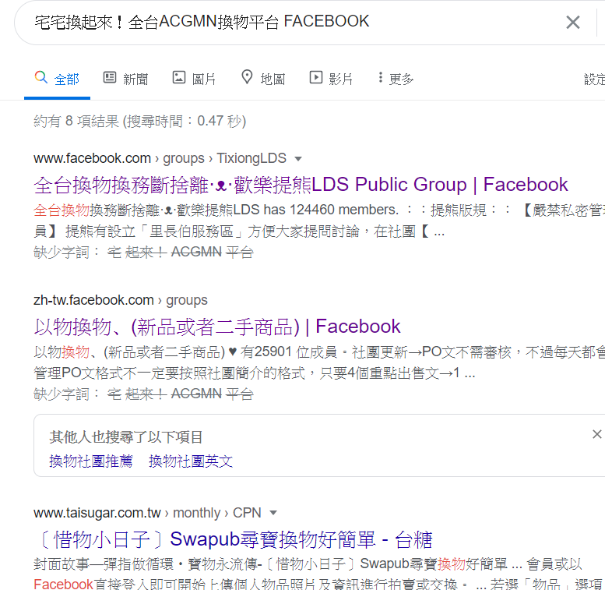Search suggestion 換物社團英文
This screenshot has width=605, height=590.
(191, 461)
